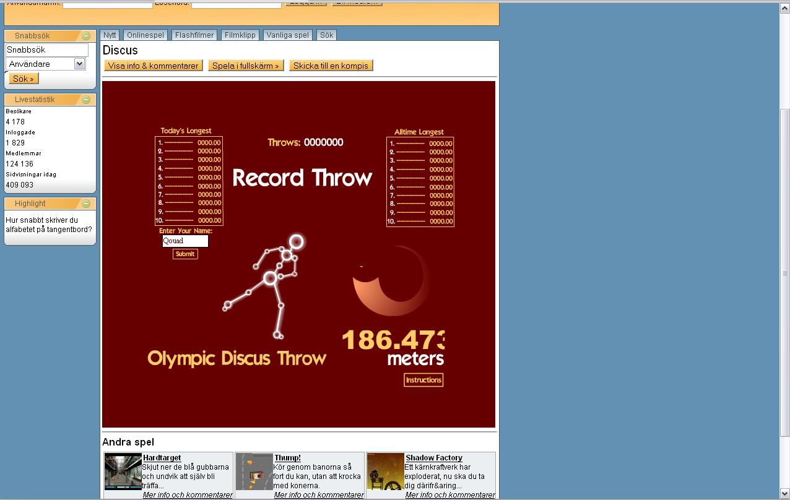790x500 pixels.
Task: Collapse the Livestatistik panel minus icon
Action: pos(86,100)
